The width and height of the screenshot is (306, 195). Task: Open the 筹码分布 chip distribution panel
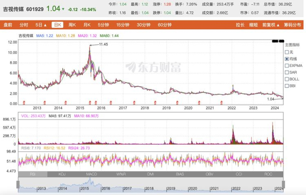(292, 25)
